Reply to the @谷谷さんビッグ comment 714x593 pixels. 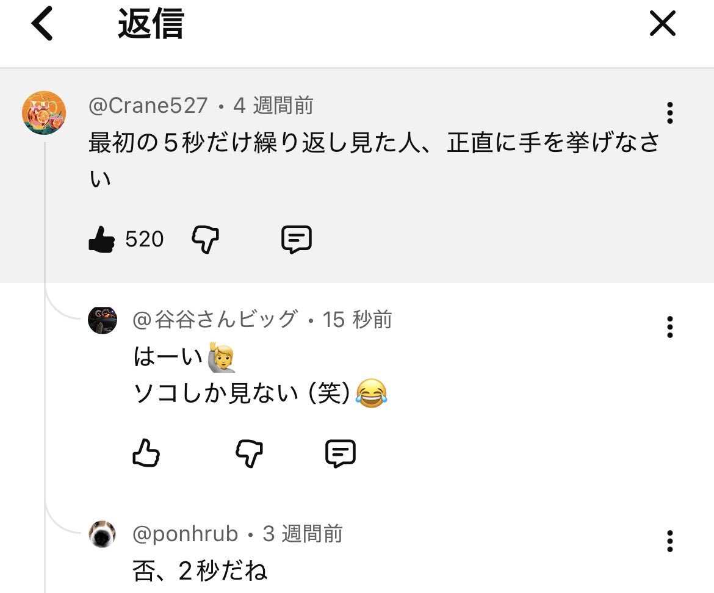coord(341,453)
